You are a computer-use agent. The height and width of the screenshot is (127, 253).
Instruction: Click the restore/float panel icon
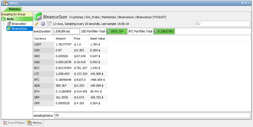point(242,3)
